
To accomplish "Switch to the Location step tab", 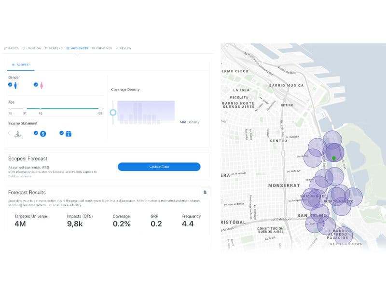I will pos(32,48).
